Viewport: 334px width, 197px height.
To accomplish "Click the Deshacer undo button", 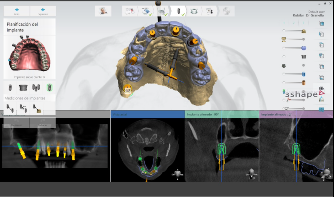I will [16, 123].
